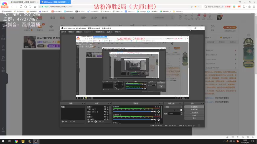This screenshot has height=144, width=257.
Task: Open the Windows Start menu
Action: (x=3, y=141)
